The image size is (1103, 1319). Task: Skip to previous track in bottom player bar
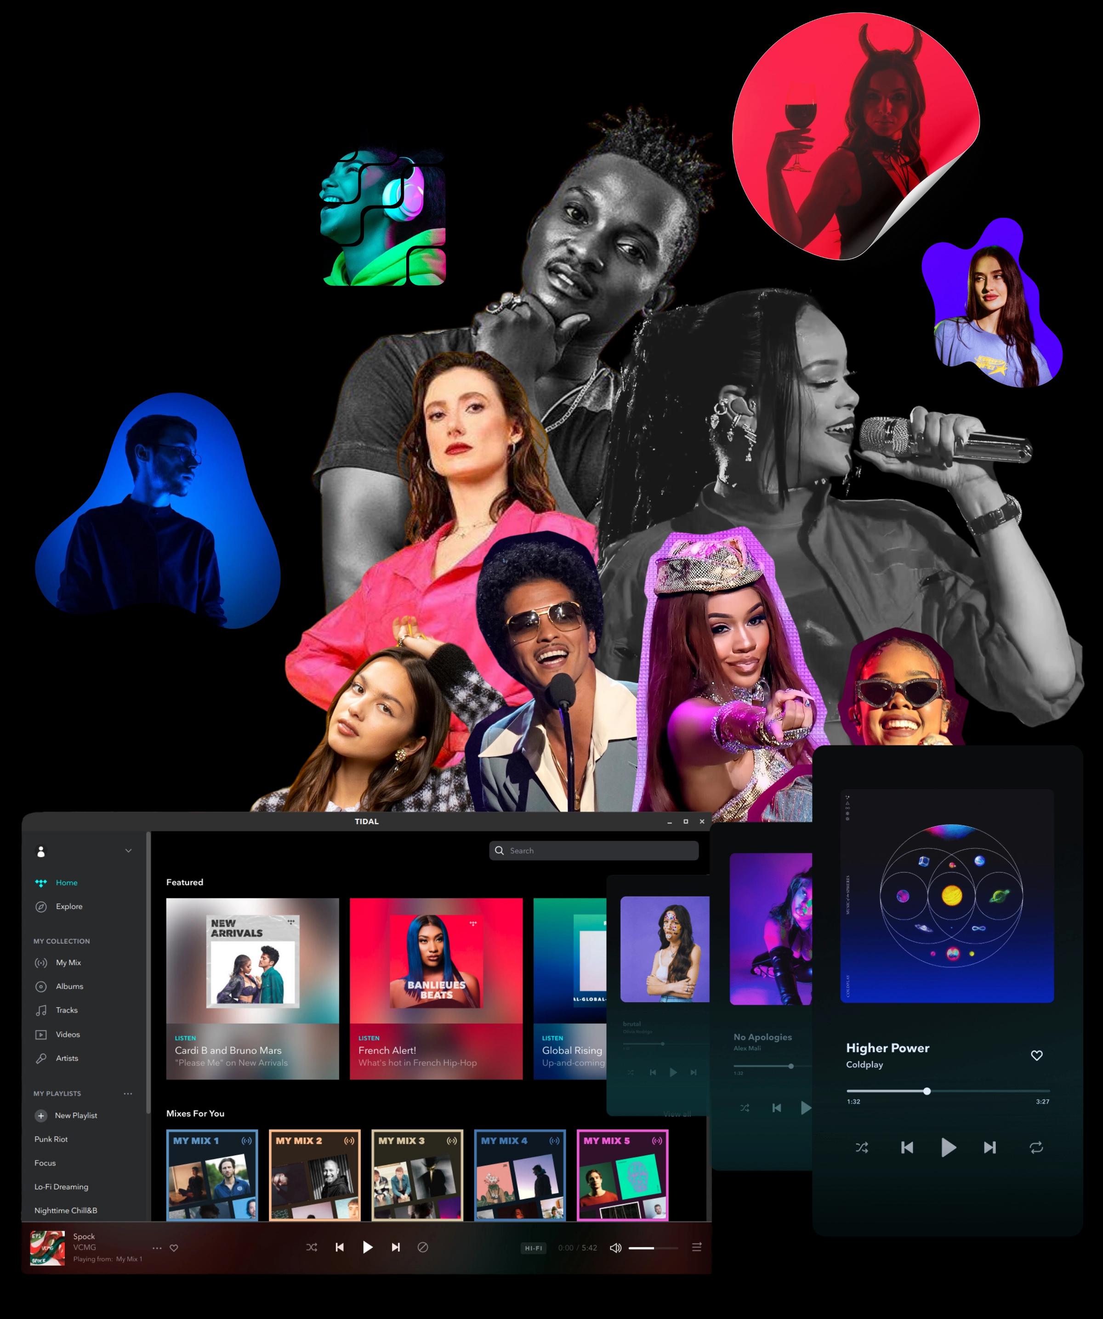coord(339,1247)
